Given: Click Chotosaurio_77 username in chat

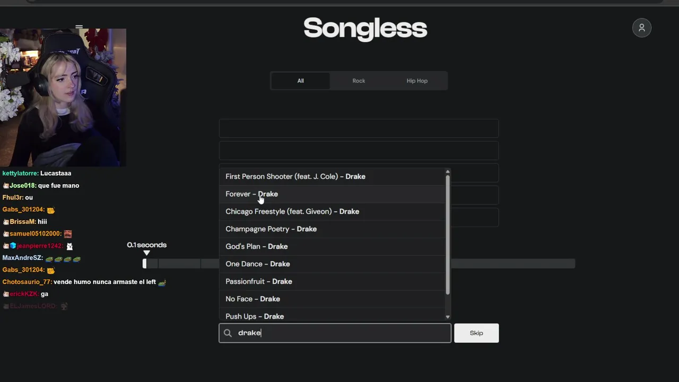Looking at the screenshot, I should [x=27, y=282].
